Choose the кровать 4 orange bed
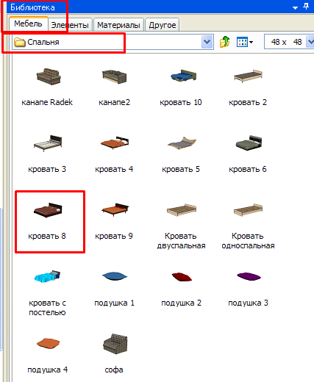This screenshot has width=314, height=382. click(x=114, y=154)
